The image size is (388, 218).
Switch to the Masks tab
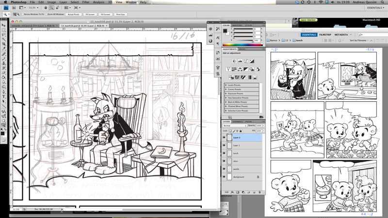click(x=242, y=49)
